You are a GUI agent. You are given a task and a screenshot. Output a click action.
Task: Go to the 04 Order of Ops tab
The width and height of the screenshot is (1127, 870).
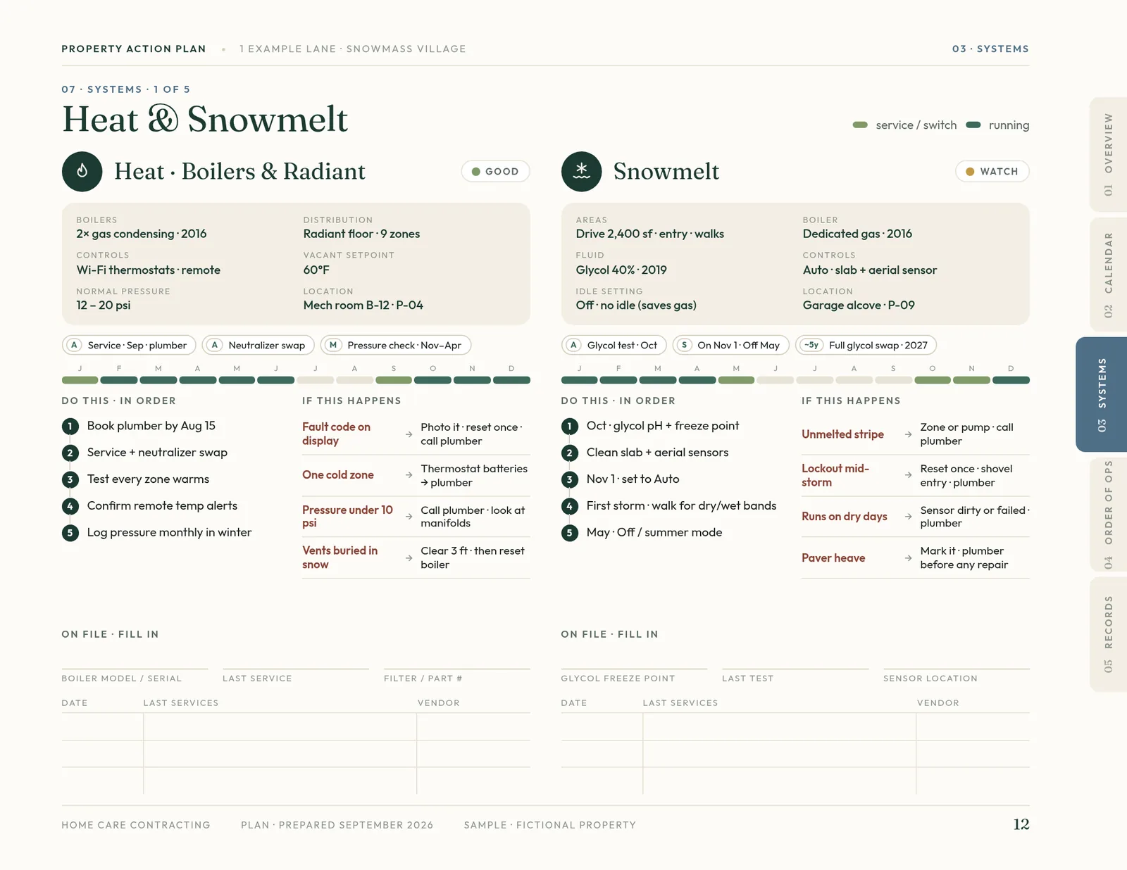click(x=1108, y=515)
